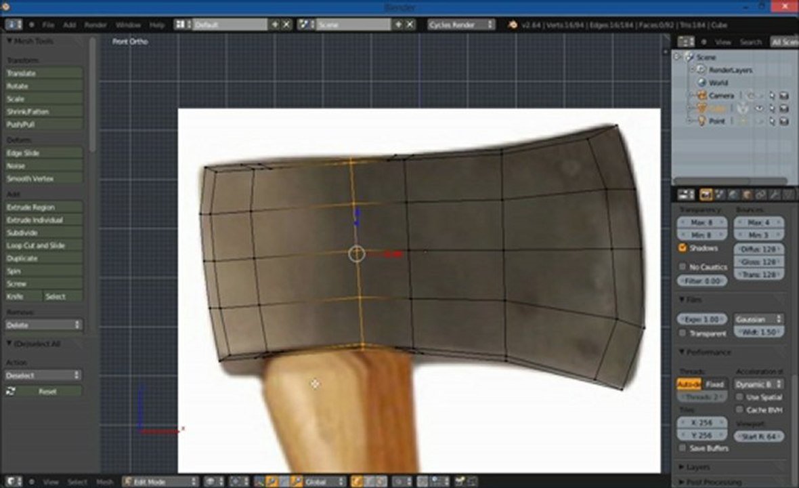Open Cycles Render engine dropdown
Viewport: 799px width, 488px height.
pos(461,24)
